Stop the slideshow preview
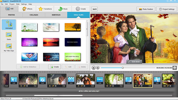 [x=98, y=68]
